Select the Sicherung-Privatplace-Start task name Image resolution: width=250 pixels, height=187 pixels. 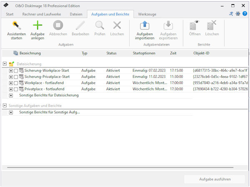coord(47,77)
